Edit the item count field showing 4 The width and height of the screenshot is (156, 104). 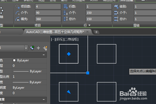(x=48, y=6)
